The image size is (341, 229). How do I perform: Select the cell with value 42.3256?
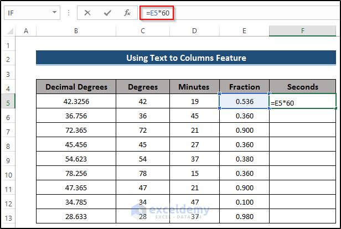[x=76, y=101]
